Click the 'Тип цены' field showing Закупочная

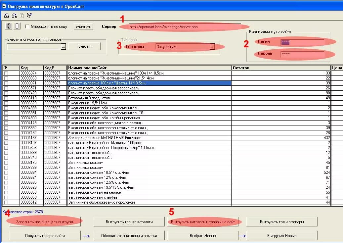tap(183, 47)
